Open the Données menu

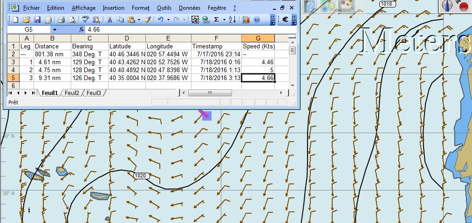(x=189, y=8)
